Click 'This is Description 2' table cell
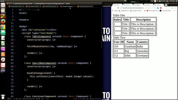Image resolution: width=178 pixels, height=100 pixels. coord(144,29)
